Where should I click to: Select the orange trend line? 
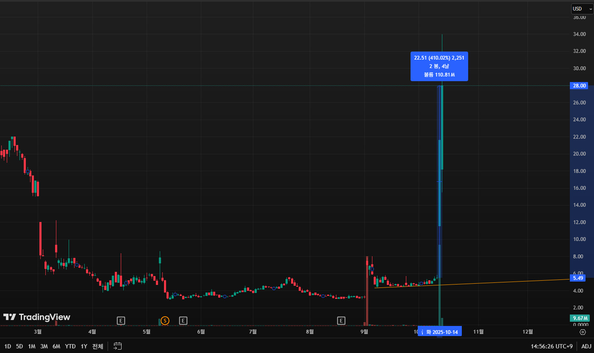pyautogui.click(x=472, y=284)
